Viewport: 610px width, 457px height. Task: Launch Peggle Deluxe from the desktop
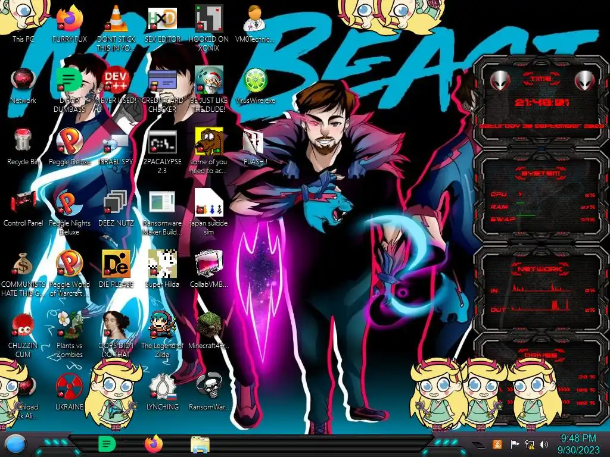pyautogui.click(x=69, y=147)
